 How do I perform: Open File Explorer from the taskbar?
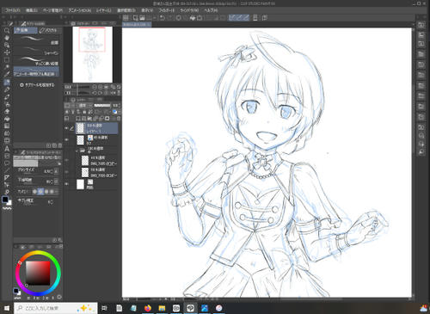[x=162, y=308]
